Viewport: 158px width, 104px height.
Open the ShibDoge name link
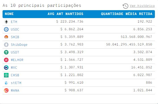[19, 45]
